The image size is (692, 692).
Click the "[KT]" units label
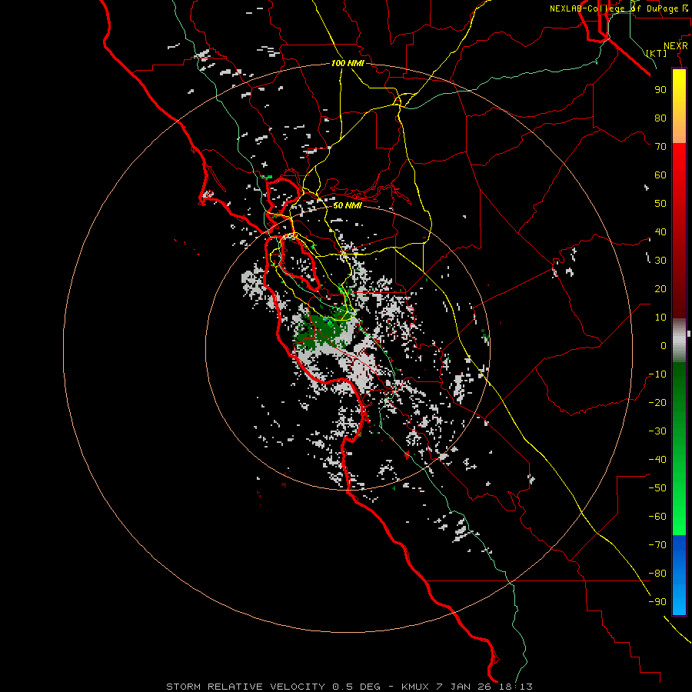(657, 53)
